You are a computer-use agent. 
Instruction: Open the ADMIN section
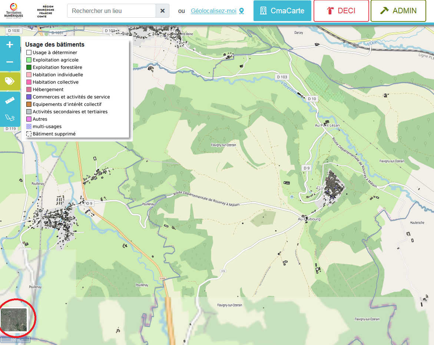(398, 11)
